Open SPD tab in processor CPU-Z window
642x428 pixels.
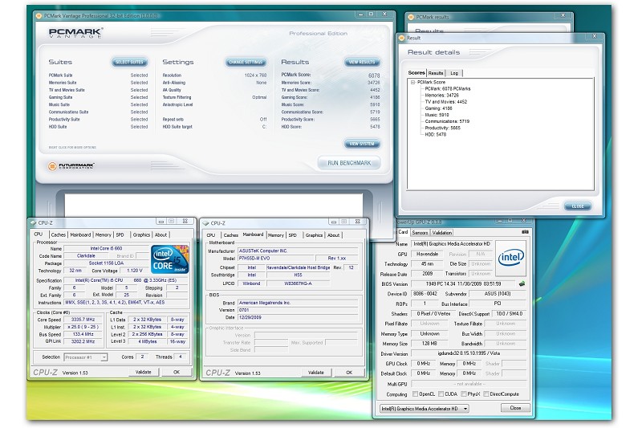[x=120, y=234]
